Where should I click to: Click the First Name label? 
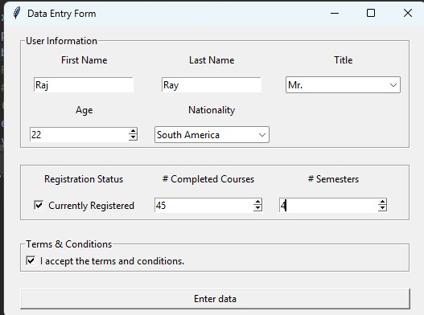click(x=84, y=60)
